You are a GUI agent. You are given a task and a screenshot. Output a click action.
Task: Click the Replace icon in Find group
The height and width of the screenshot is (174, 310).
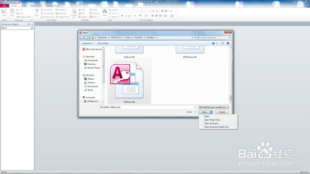coord(110,10)
